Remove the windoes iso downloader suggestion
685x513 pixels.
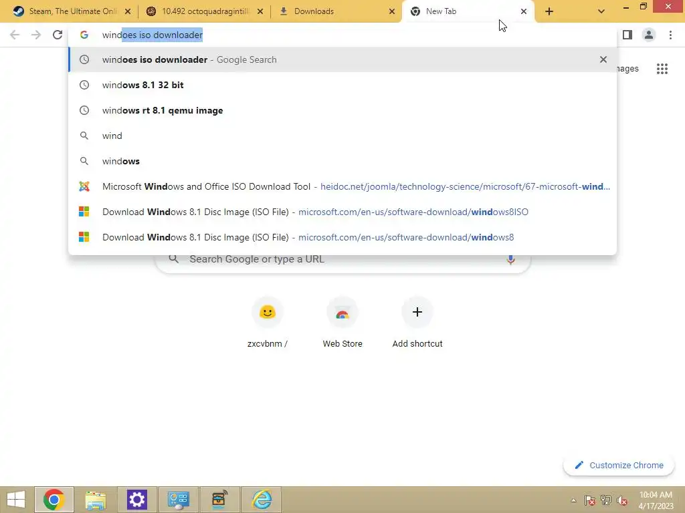click(603, 59)
